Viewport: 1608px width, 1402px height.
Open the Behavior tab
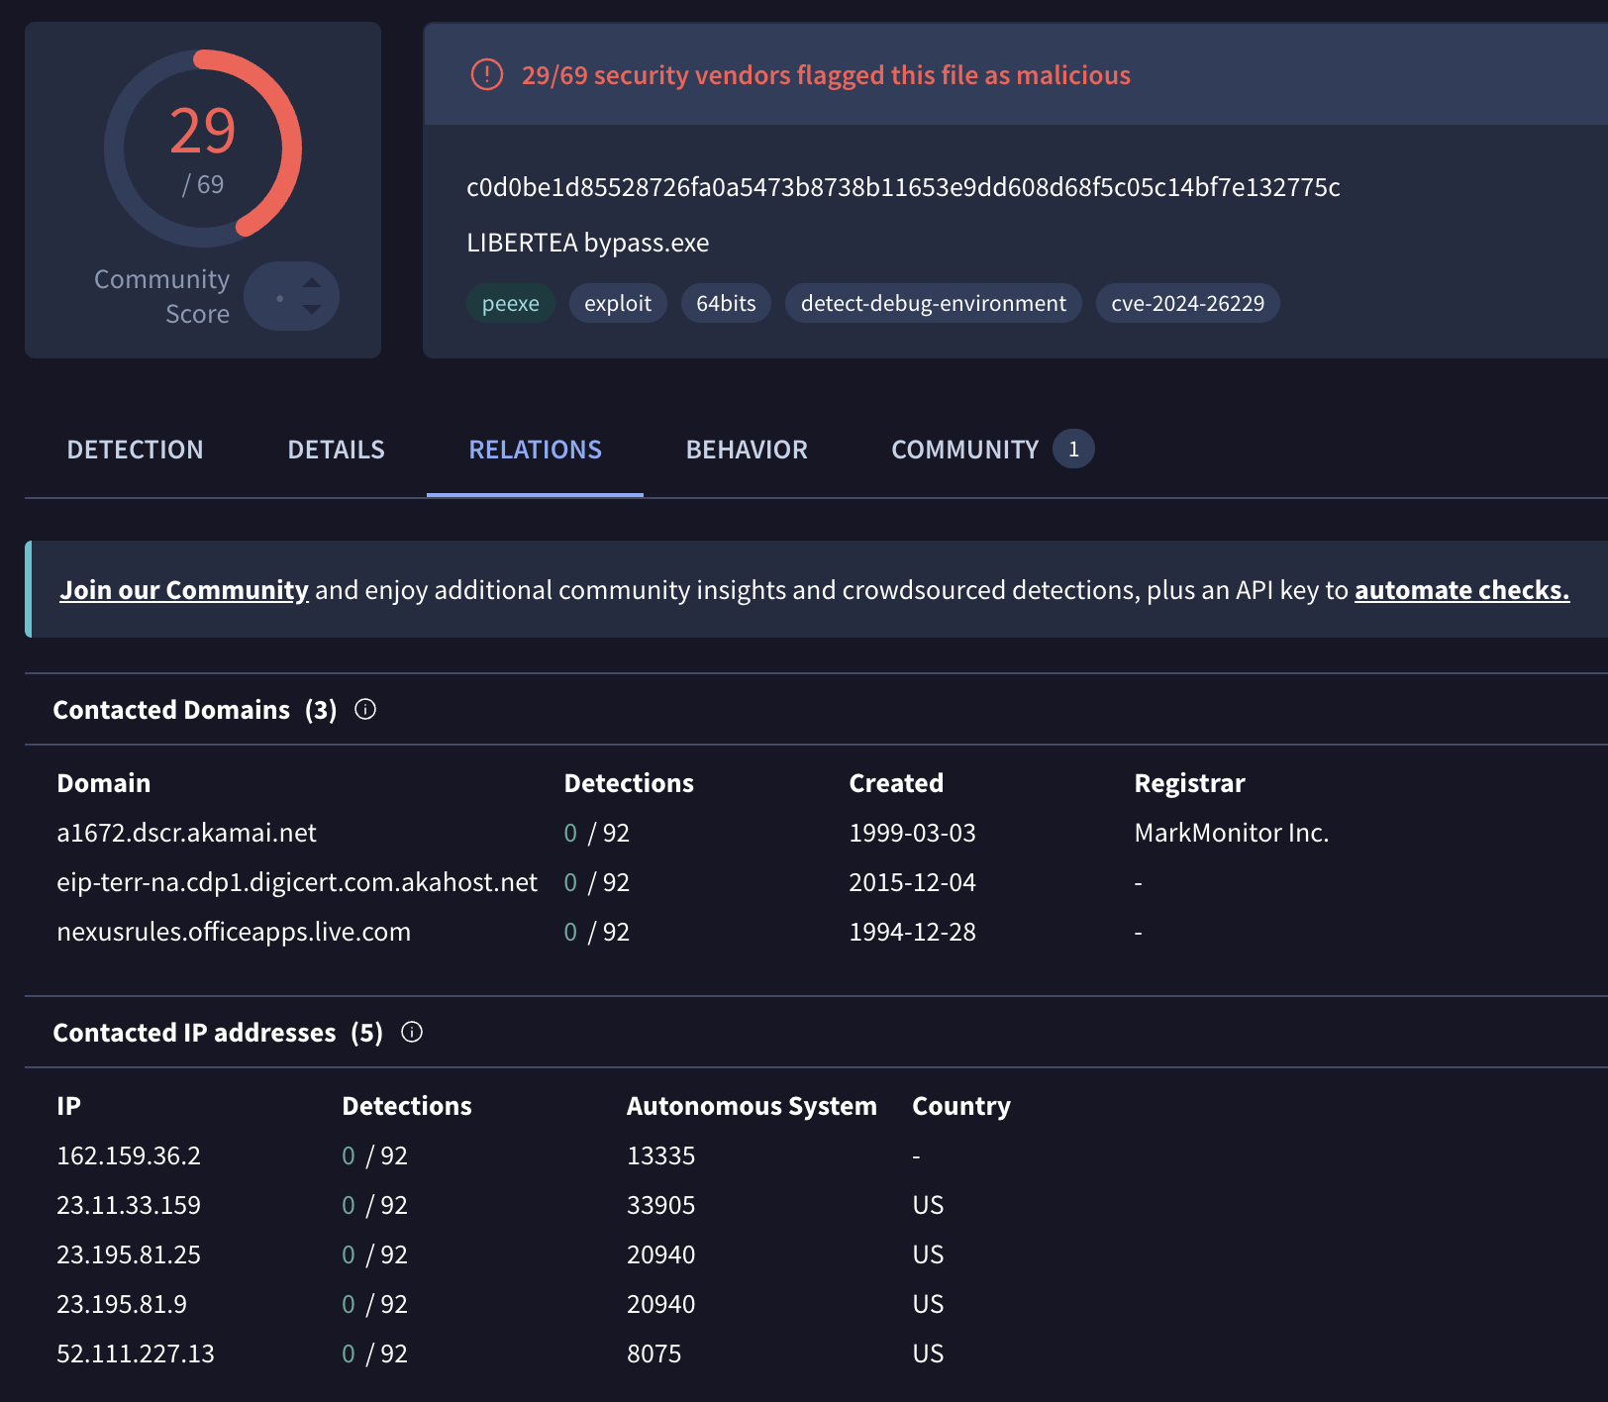pyautogui.click(x=747, y=450)
